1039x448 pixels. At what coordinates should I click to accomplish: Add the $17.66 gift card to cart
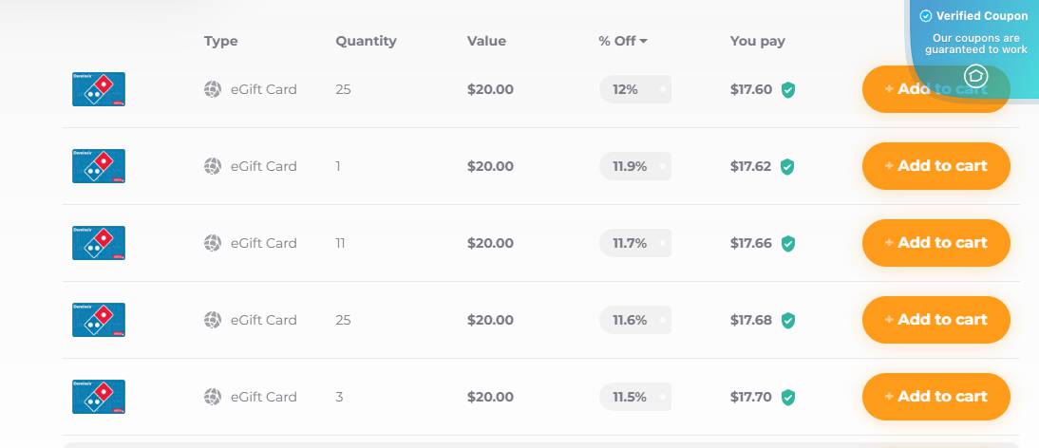click(x=935, y=243)
